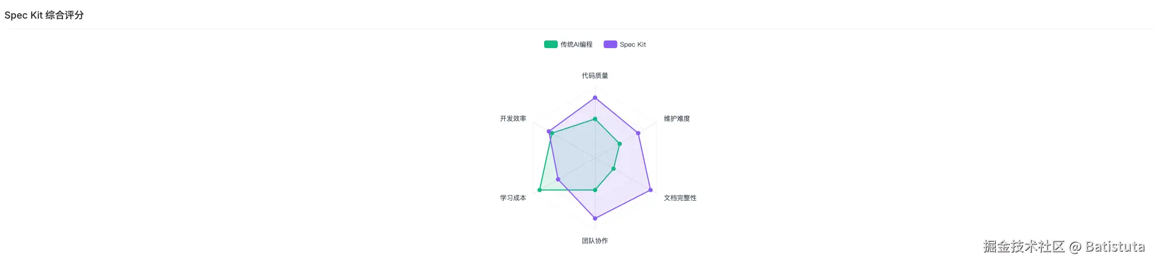Click purple Spec Kit point on 代码质量 axis

(595, 98)
